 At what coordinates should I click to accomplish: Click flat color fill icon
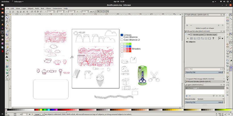click(x=192, y=38)
